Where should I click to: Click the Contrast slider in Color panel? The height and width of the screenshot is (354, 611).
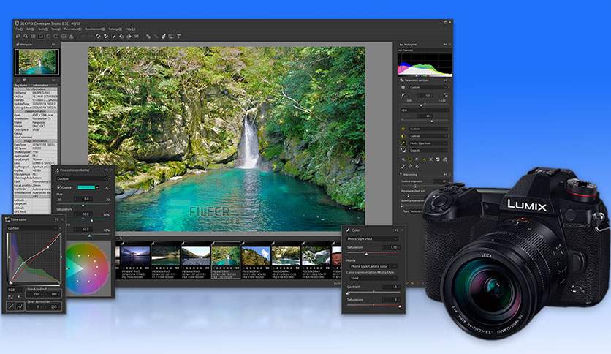coord(373,293)
